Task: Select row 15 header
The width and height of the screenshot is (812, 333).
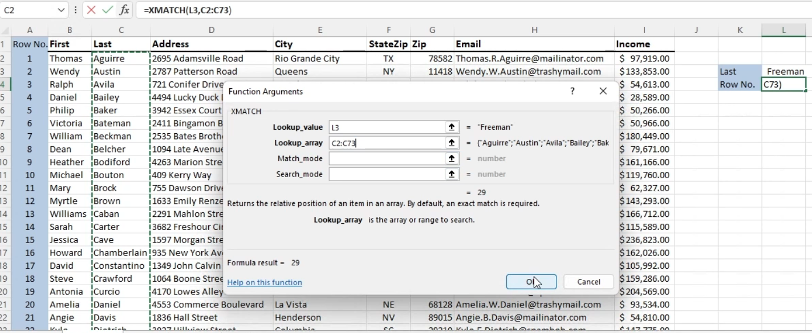Action: (x=5, y=227)
